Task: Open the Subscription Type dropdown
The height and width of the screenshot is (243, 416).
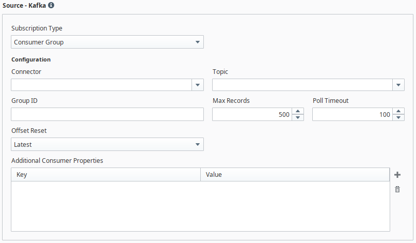Action: pos(107,42)
